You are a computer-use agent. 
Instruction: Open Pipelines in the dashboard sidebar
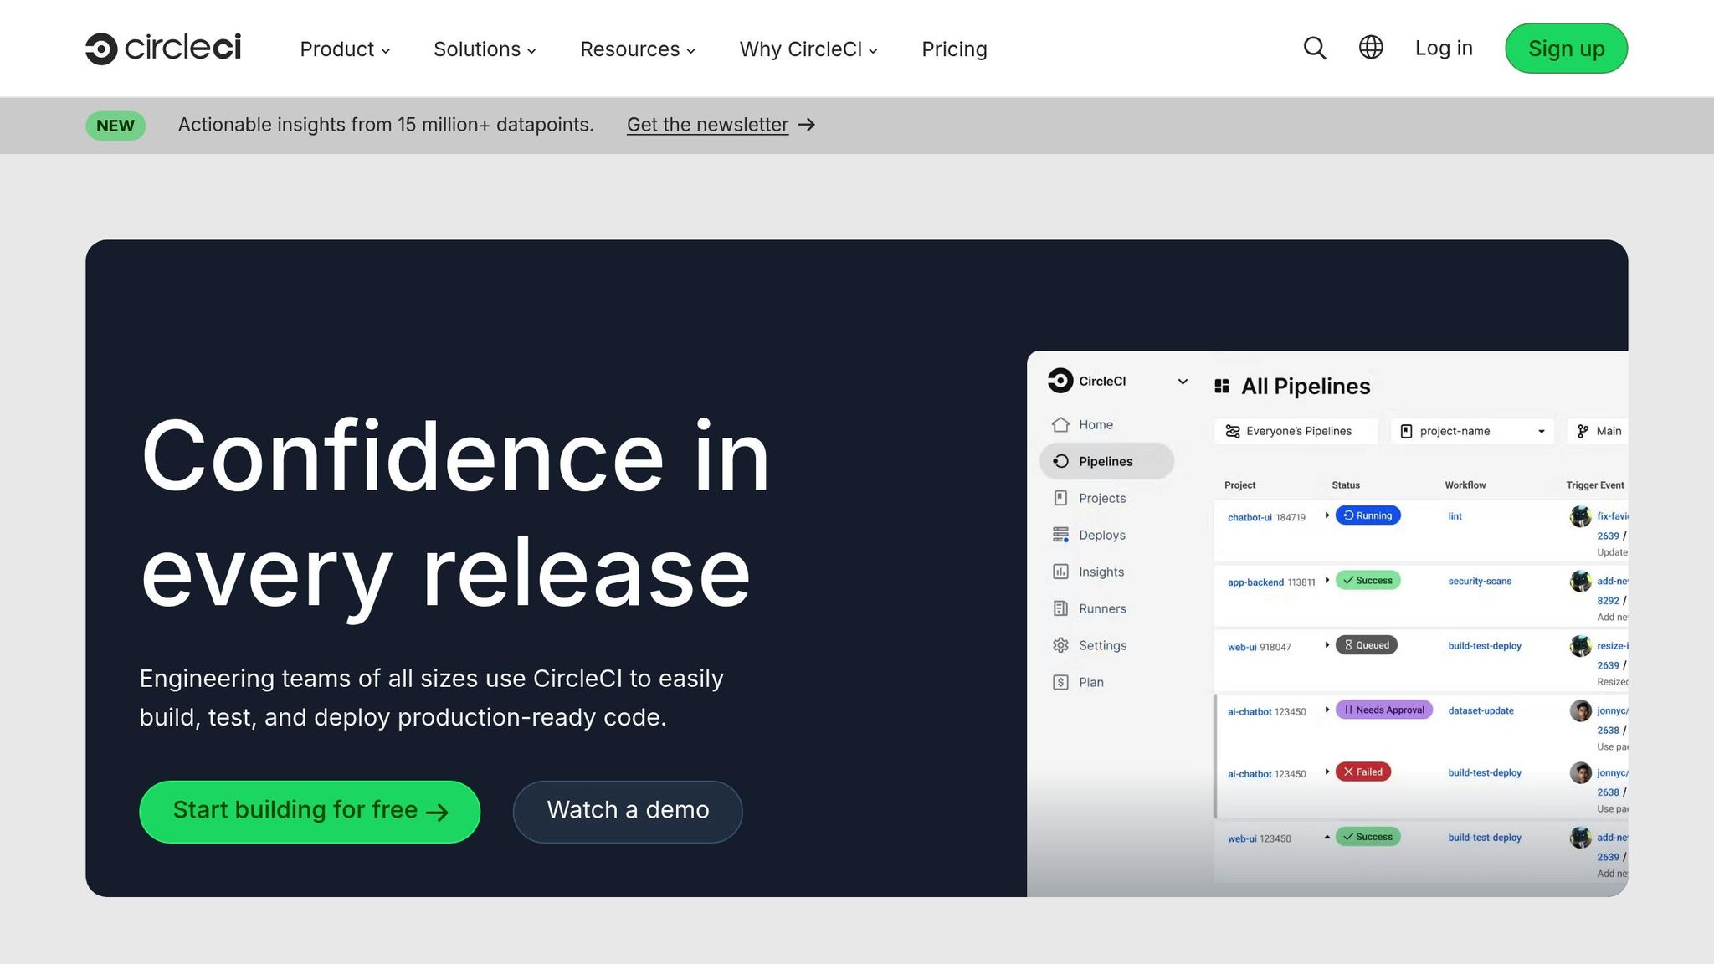pos(1105,461)
